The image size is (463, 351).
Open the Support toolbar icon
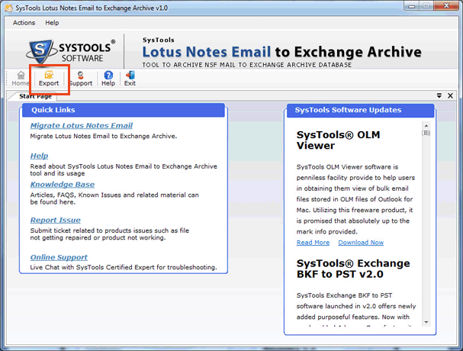81,79
